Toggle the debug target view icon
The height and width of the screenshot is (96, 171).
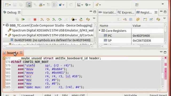[29, 5]
